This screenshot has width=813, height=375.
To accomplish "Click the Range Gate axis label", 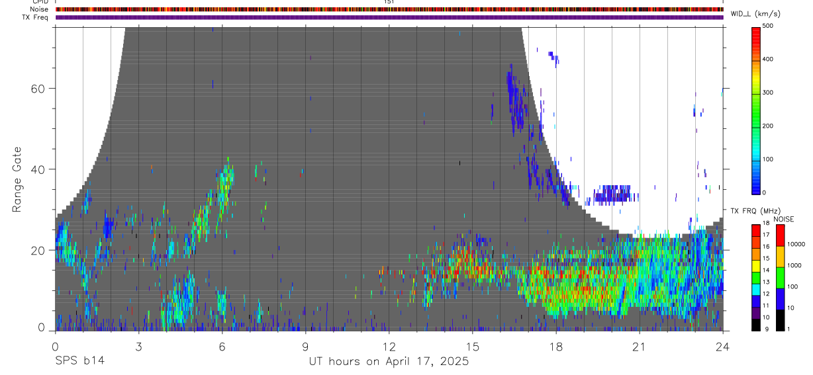I will (x=17, y=180).
